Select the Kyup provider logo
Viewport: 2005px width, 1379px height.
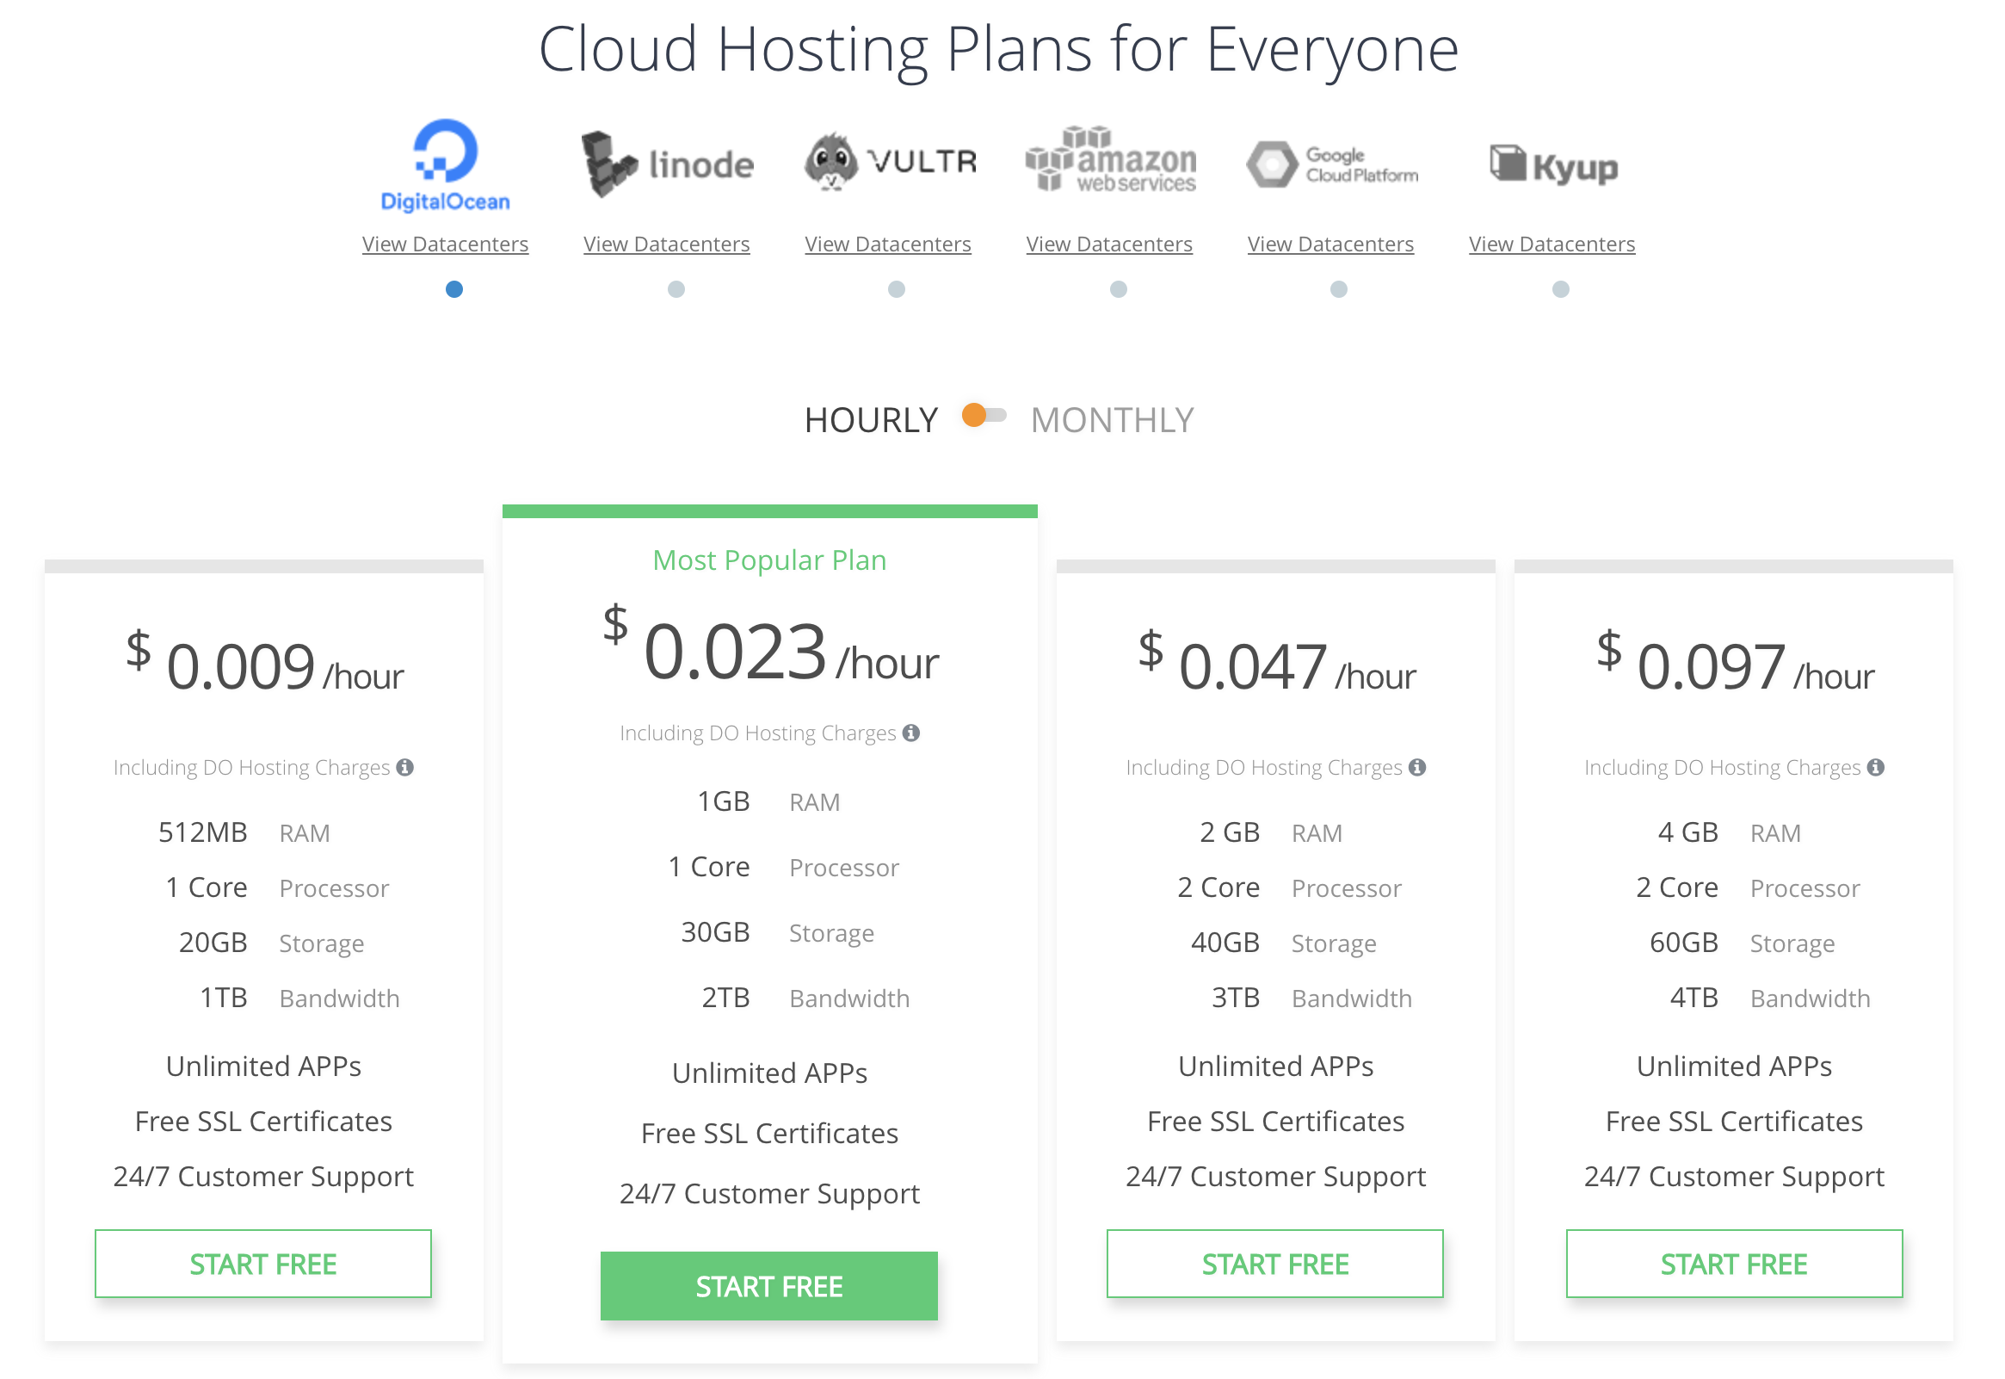click(1554, 164)
